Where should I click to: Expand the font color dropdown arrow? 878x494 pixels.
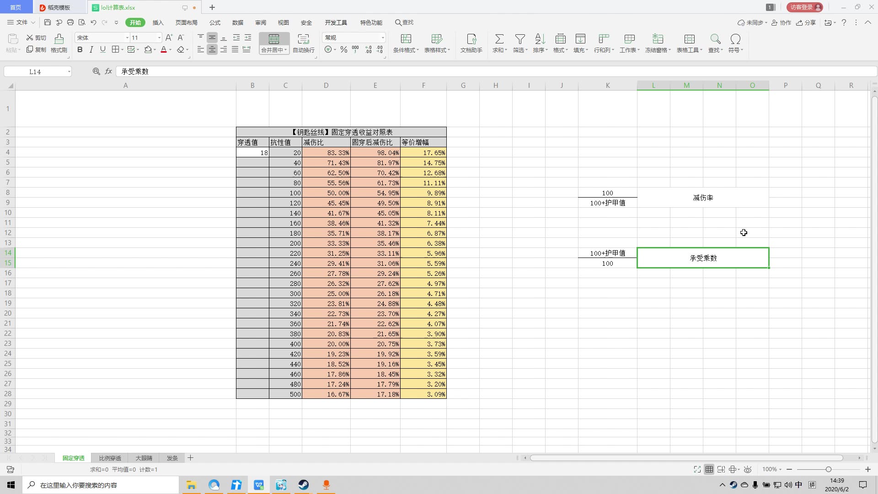point(171,50)
